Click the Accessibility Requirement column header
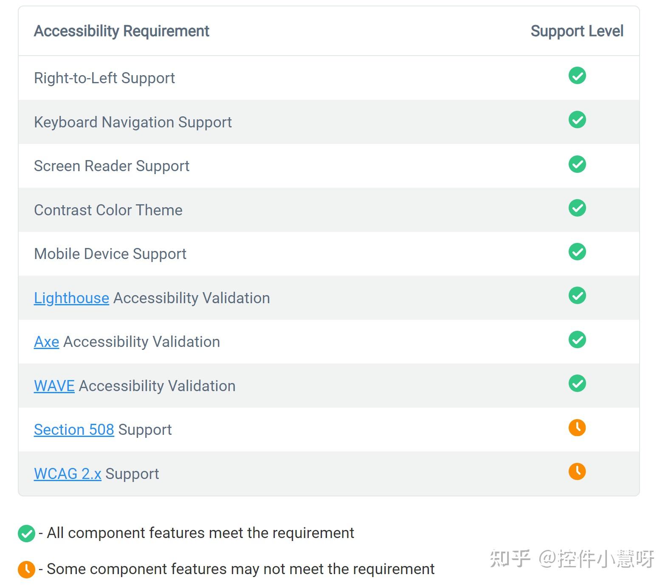The image size is (671, 586). (x=121, y=31)
